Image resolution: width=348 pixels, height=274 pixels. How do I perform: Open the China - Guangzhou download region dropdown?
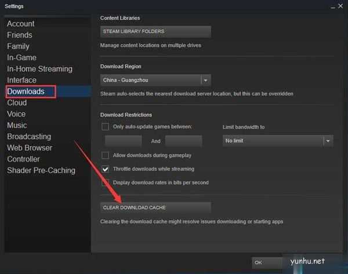155,80
